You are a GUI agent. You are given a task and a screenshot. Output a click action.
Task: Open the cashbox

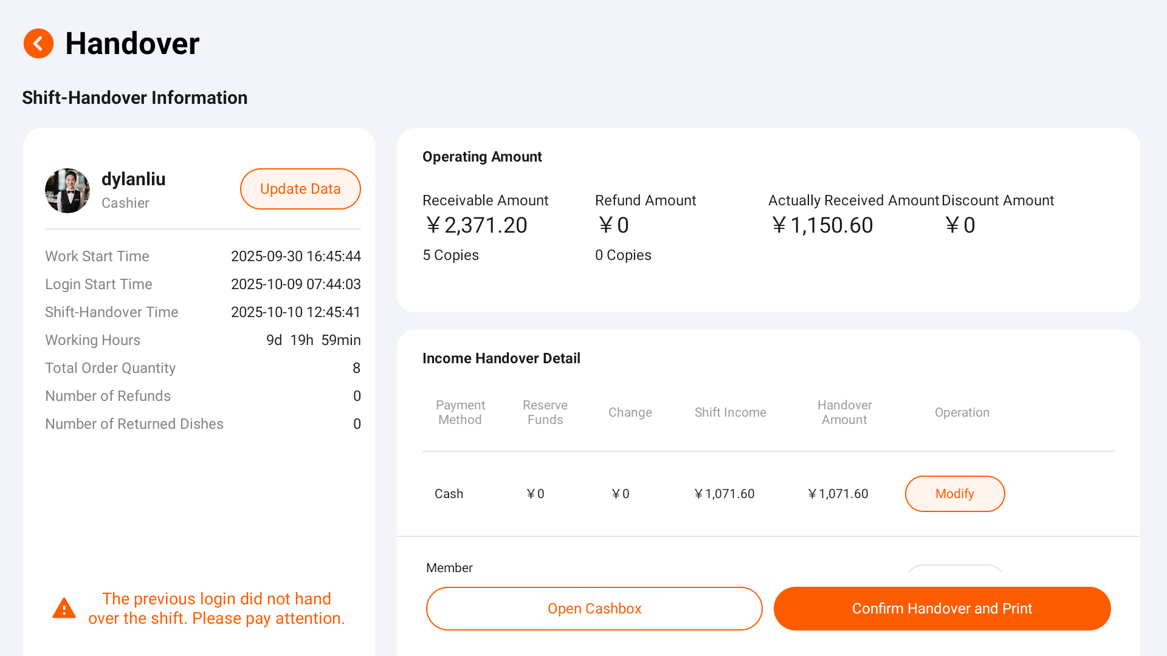594,608
